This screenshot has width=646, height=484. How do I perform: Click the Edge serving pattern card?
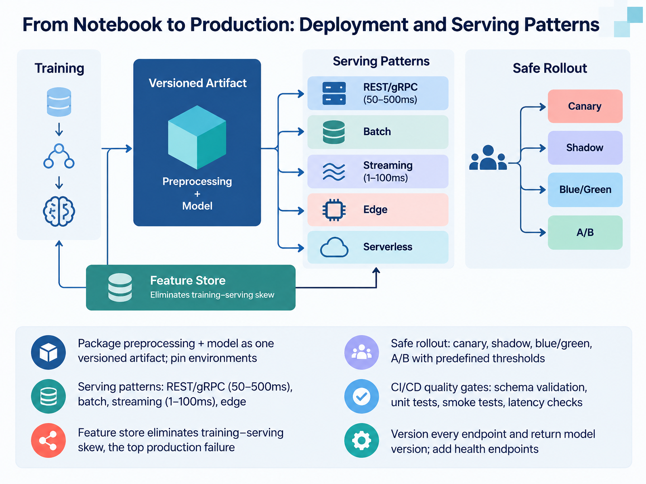click(378, 210)
